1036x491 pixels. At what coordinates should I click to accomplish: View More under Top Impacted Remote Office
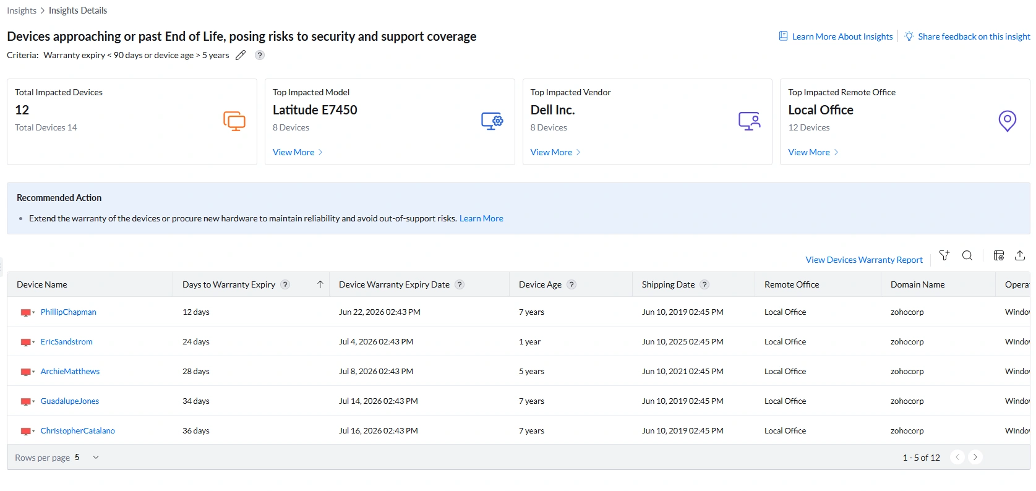pos(813,152)
